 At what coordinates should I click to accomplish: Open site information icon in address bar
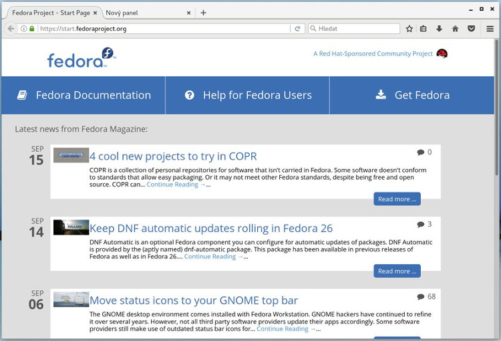point(23,29)
